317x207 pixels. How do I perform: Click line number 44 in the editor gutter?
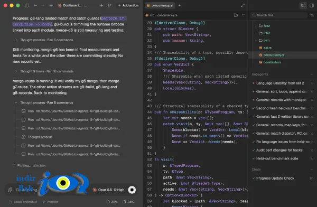tap(150, 112)
